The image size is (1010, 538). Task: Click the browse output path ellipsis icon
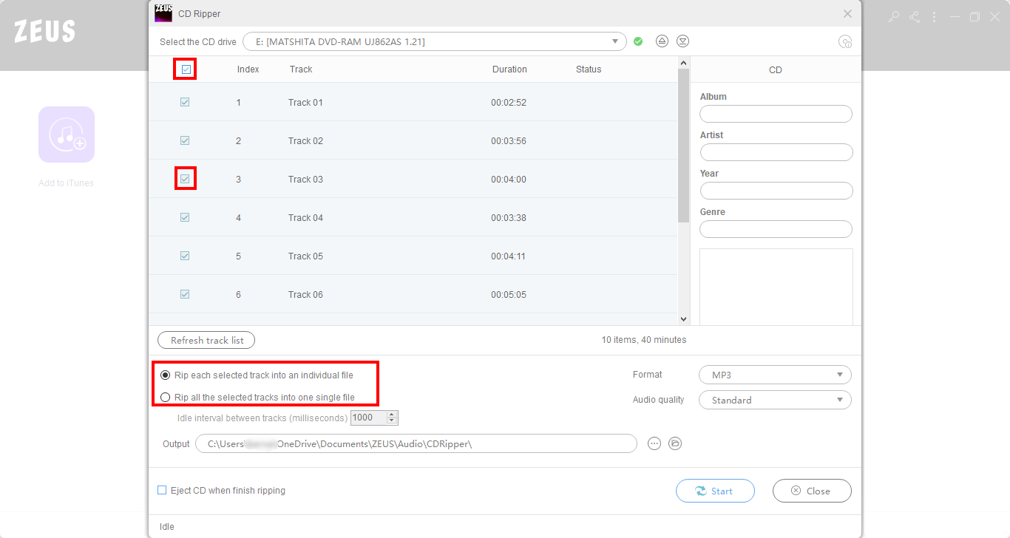click(x=654, y=443)
